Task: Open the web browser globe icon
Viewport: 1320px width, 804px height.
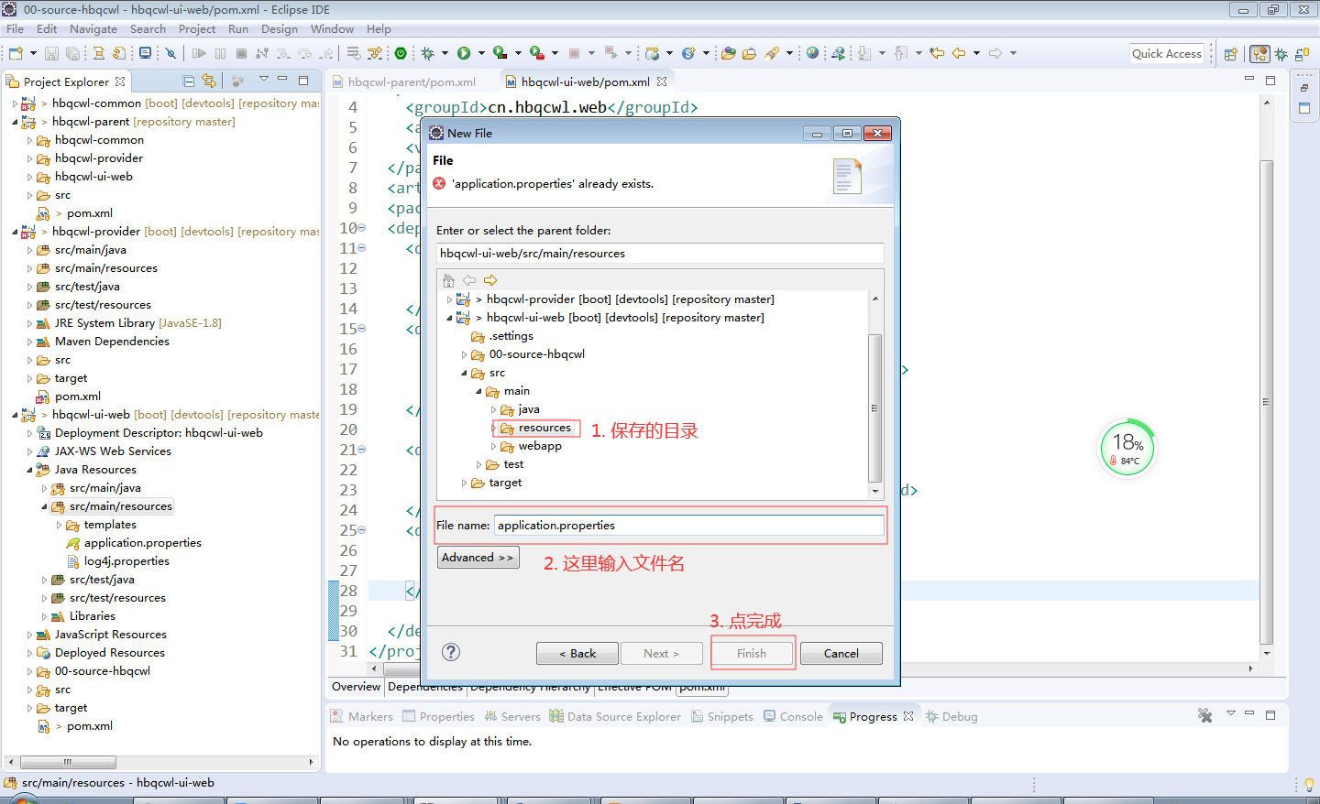Action: click(x=812, y=53)
